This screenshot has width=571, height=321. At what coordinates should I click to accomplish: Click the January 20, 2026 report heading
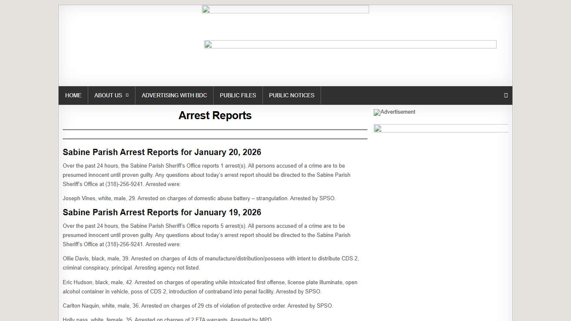click(162, 152)
